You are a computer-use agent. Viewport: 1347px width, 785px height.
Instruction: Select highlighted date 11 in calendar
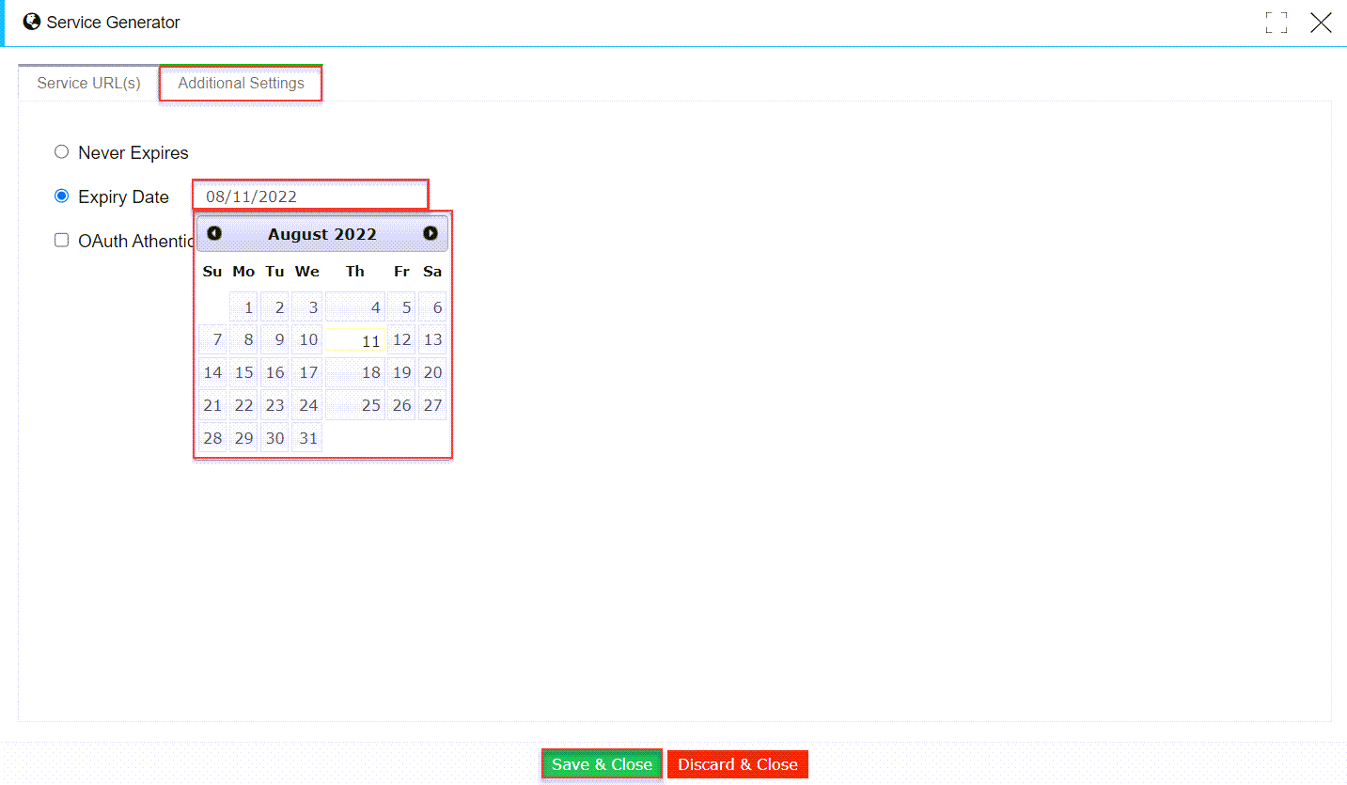point(355,339)
